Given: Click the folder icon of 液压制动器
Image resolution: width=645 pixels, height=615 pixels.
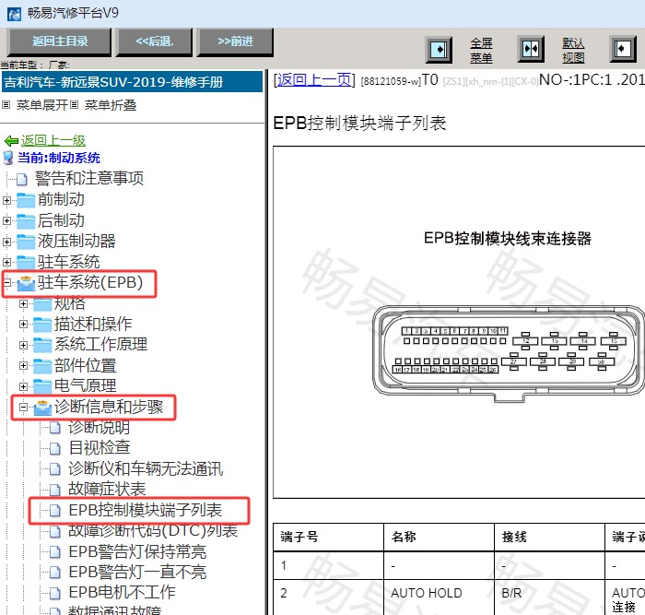Looking at the screenshot, I should pyautogui.click(x=26, y=242).
